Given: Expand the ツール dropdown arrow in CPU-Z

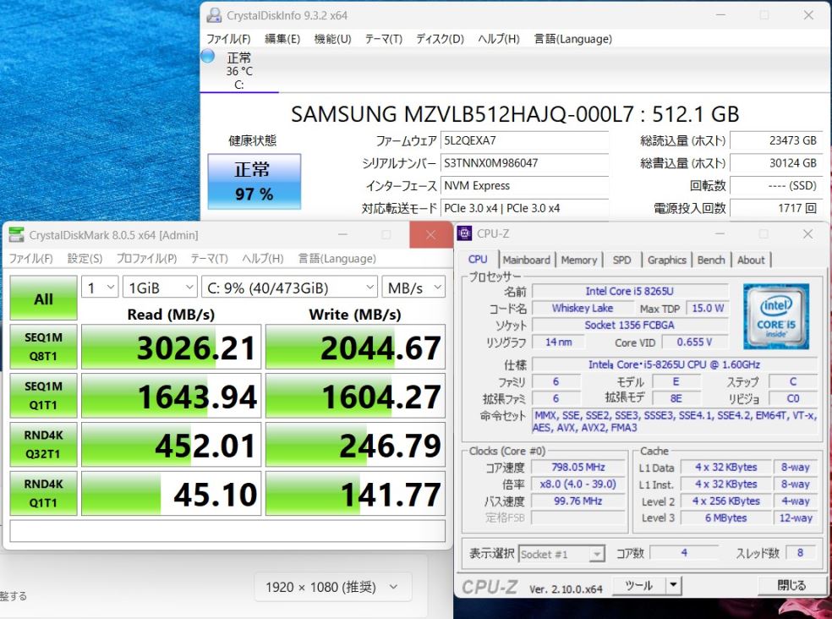Looking at the screenshot, I should 673,585.
